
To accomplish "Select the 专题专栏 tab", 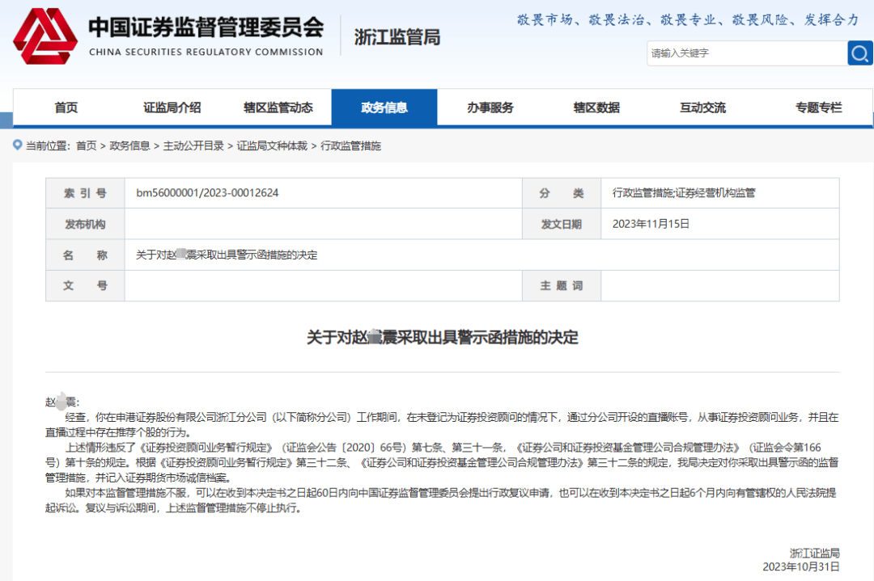I will click(x=818, y=107).
